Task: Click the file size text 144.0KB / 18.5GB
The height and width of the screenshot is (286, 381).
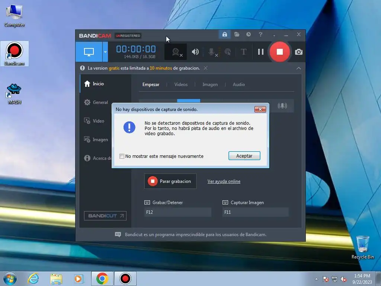Action: coord(140,57)
